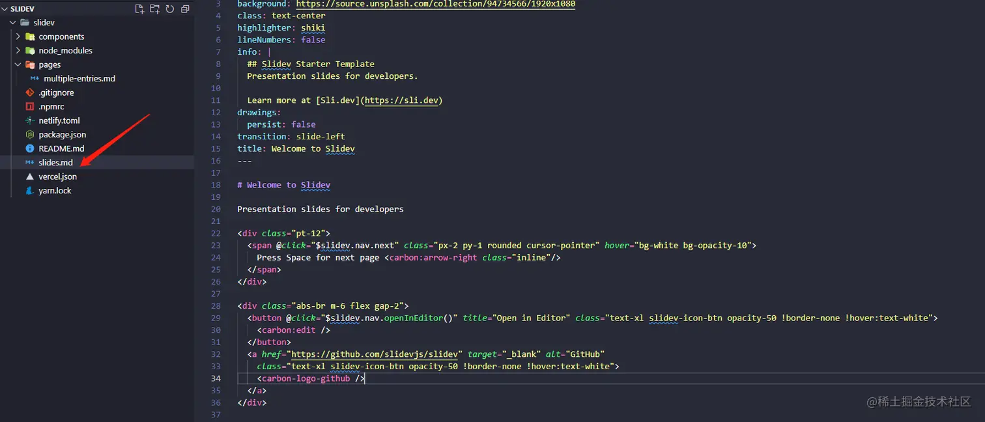Collapse the slidev folder chevron
Screen dimensions: 985x422
pos(12,23)
